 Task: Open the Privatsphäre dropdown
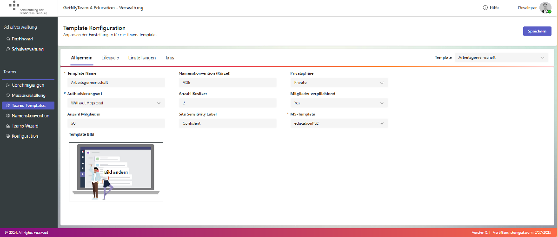[339, 83]
